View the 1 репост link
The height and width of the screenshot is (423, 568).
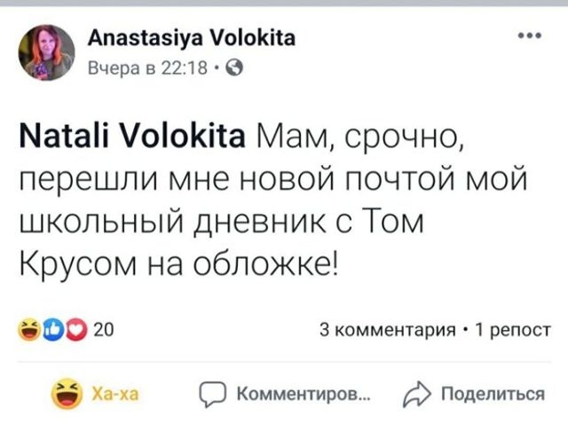pyautogui.click(x=515, y=331)
